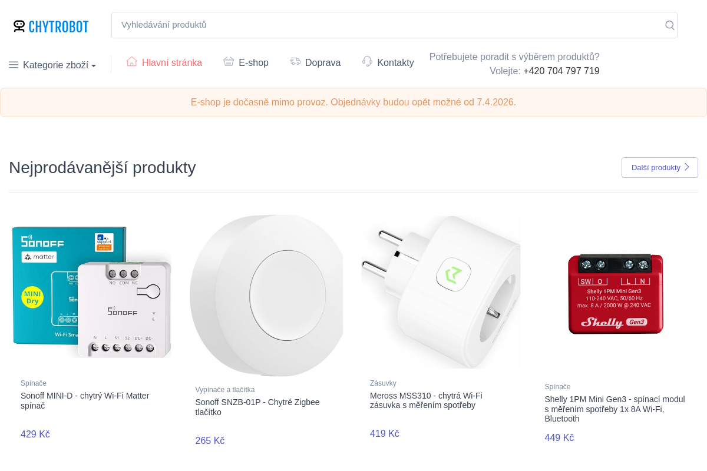The width and height of the screenshot is (707, 471).
Task: Go to the Doprava menu item
Action: pyautogui.click(x=322, y=62)
